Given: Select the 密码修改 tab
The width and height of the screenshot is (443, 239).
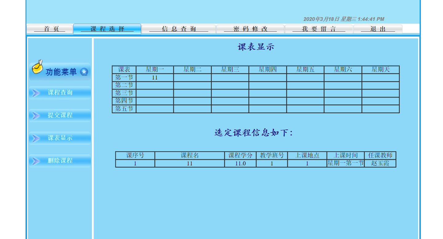Looking at the screenshot, I should pyautogui.click(x=251, y=29).
